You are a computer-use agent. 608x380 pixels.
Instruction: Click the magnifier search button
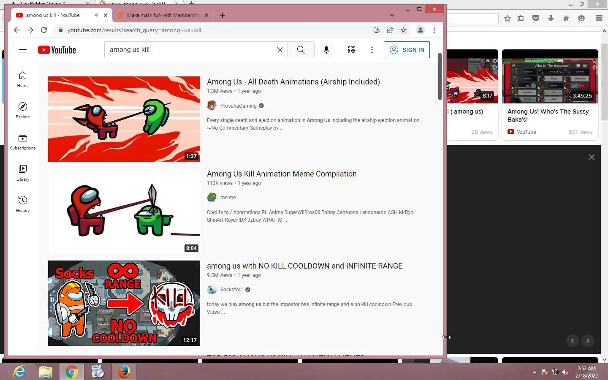pos(301,50)
